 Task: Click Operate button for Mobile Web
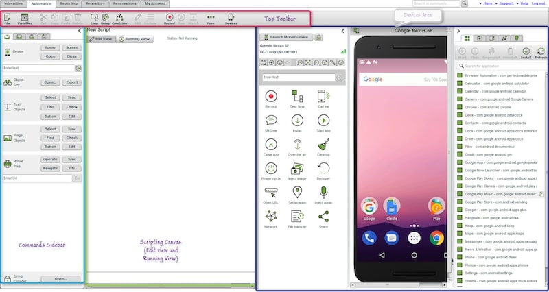point(50,159)
